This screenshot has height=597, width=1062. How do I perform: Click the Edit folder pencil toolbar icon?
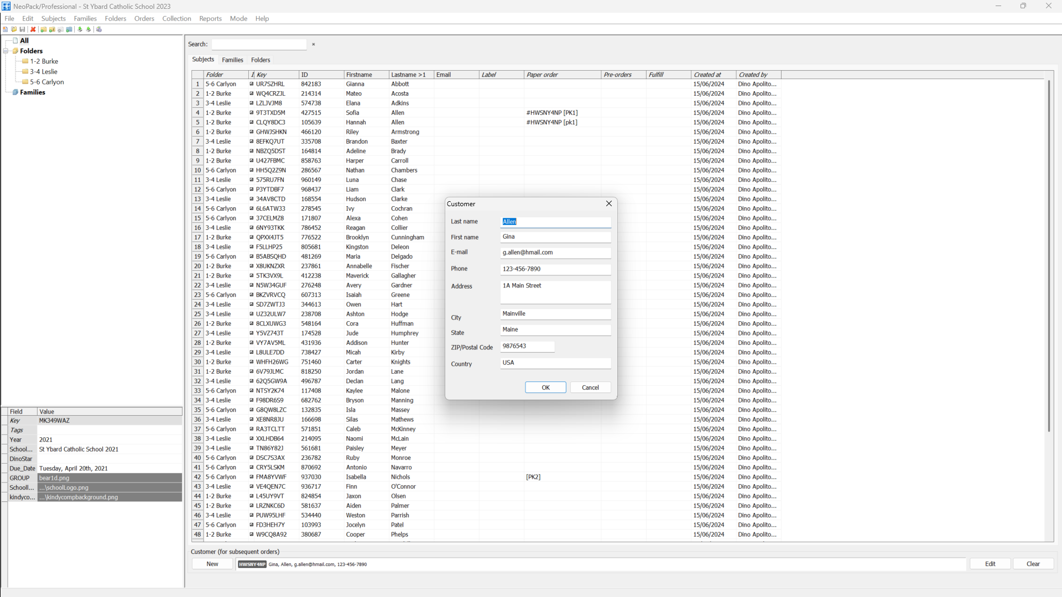(52, 29)
